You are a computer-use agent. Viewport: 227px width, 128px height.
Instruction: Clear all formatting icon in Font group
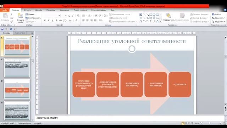click(78, 16)
